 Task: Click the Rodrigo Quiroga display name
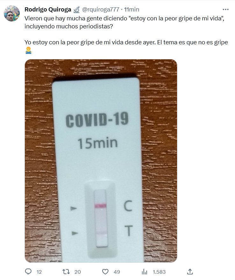coord(48,10)
